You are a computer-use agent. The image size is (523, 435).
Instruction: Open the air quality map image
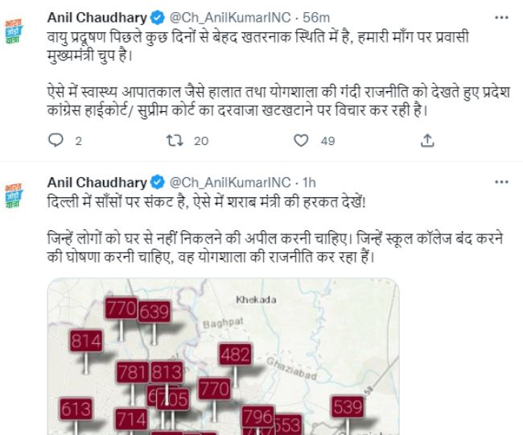pos(222,356)
